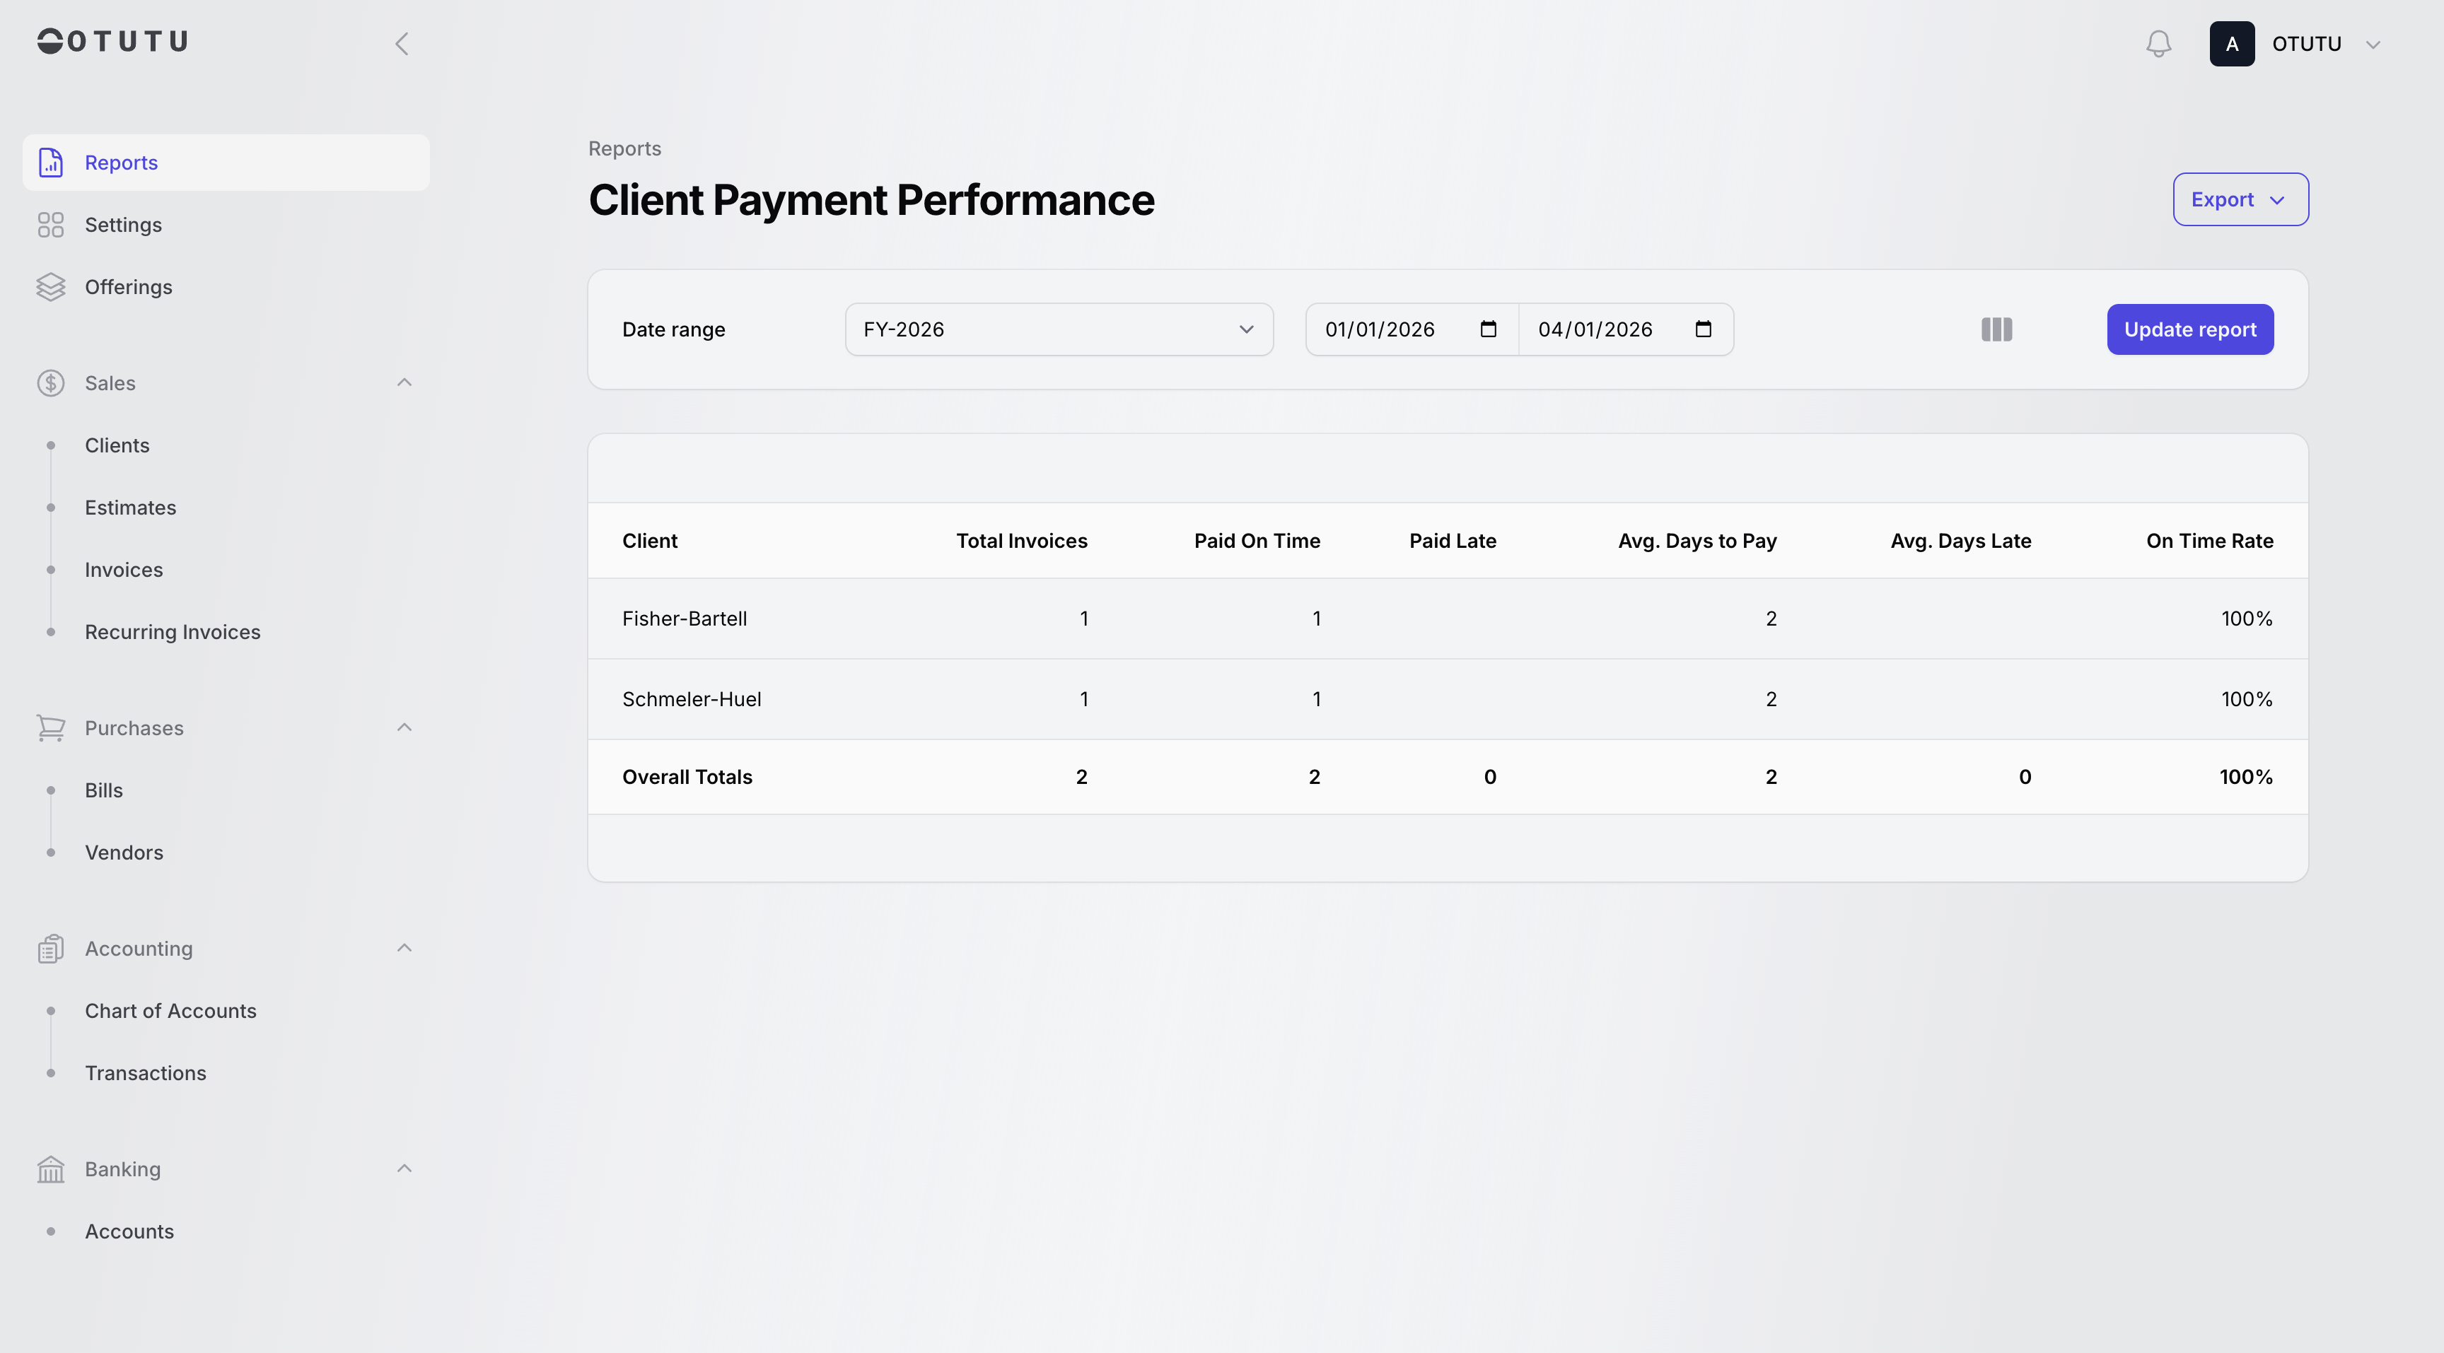
Task: Click the 01/01/2026 start date field
Action: click(1380, 329)
